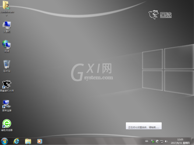Open the 回收站 recycle bin
This screenshot has height=145, width=194.
(x=7, y=66)
